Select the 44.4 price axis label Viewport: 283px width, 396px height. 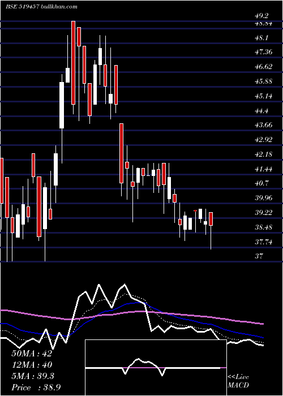[261, 111]
